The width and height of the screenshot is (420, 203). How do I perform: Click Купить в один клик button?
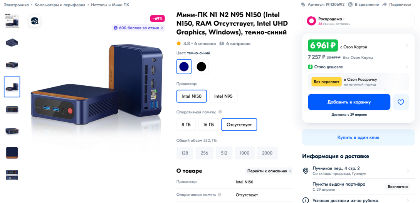pyautogui.click(x=358, y=137)
